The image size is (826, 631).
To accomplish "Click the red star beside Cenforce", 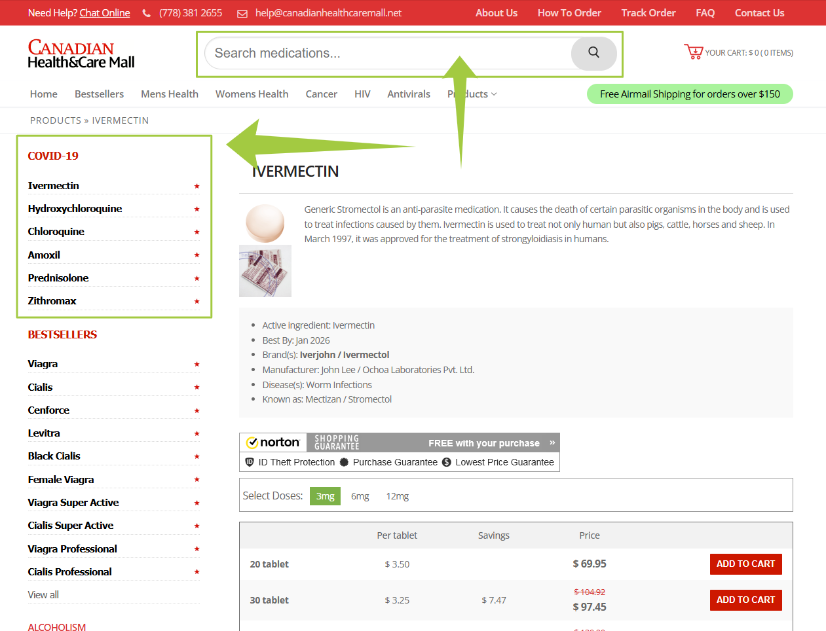I will [x=197, y=411].
